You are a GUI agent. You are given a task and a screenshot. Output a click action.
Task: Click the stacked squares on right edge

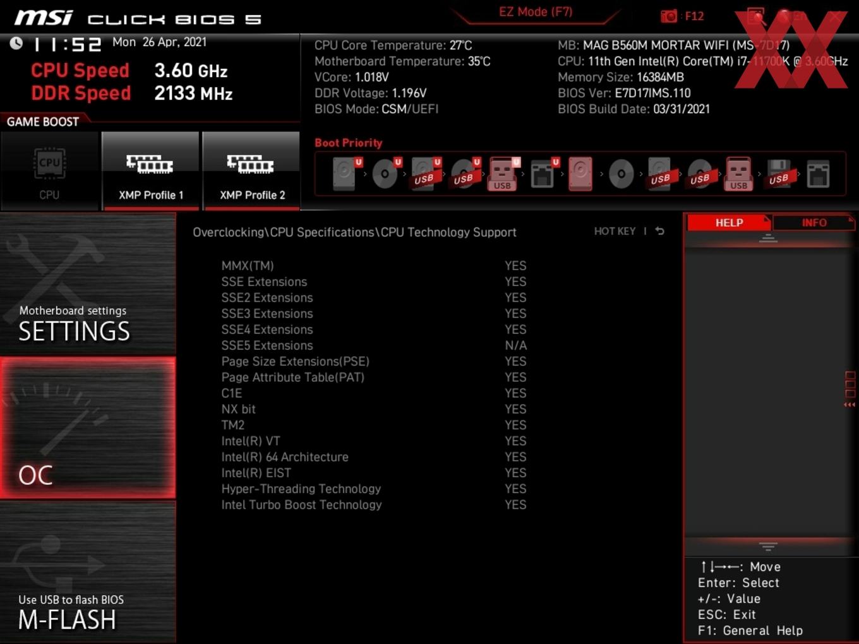pos(850,385)
